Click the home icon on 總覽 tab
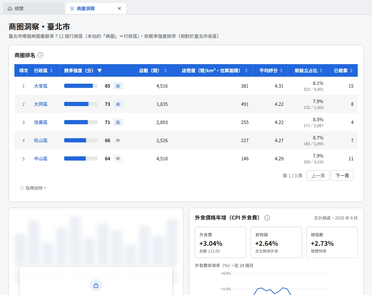Viewport: 372px width, 295px height. tap(10, 8)
